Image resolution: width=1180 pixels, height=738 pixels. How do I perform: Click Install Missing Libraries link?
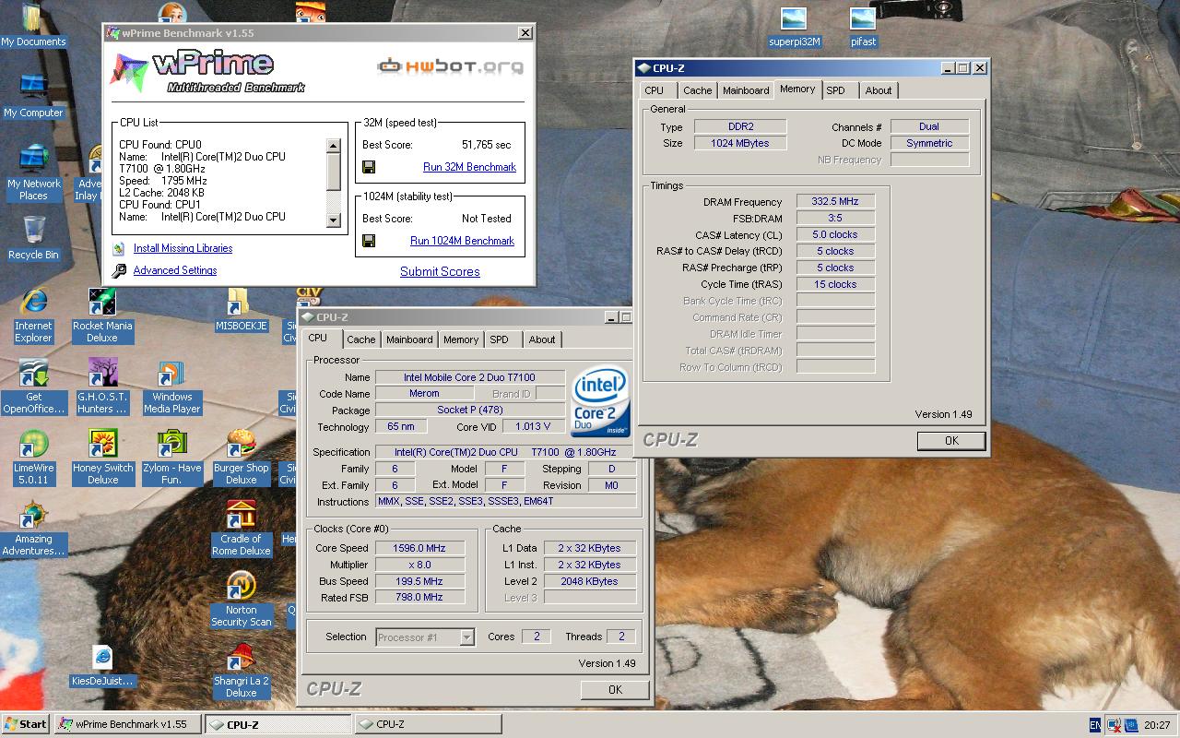[183, 248]
